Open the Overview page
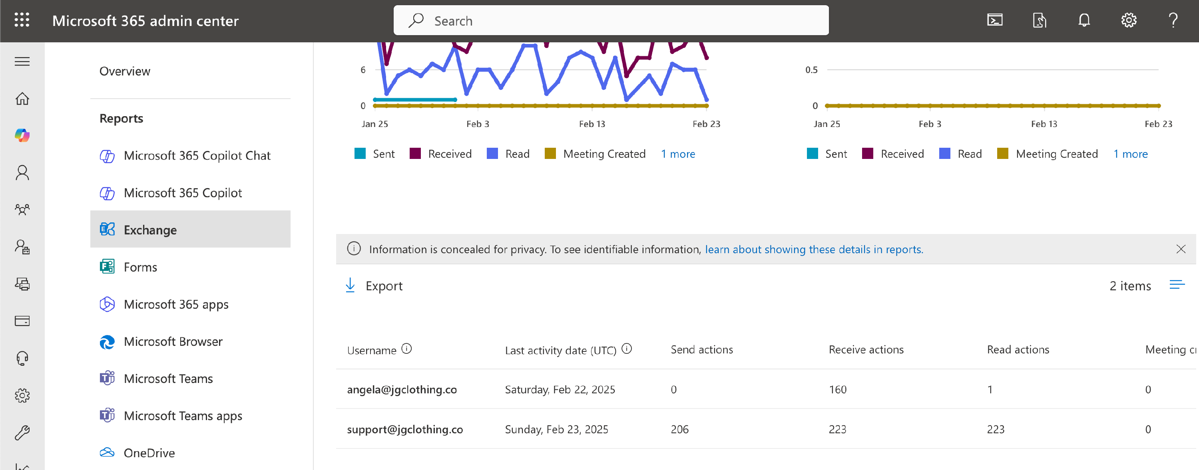Viewport: 1199px width, 470px height. [125, 71]
